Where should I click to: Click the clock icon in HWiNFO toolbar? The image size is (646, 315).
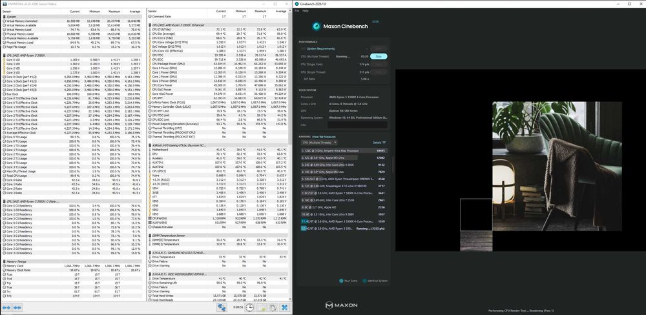(249, 307)
